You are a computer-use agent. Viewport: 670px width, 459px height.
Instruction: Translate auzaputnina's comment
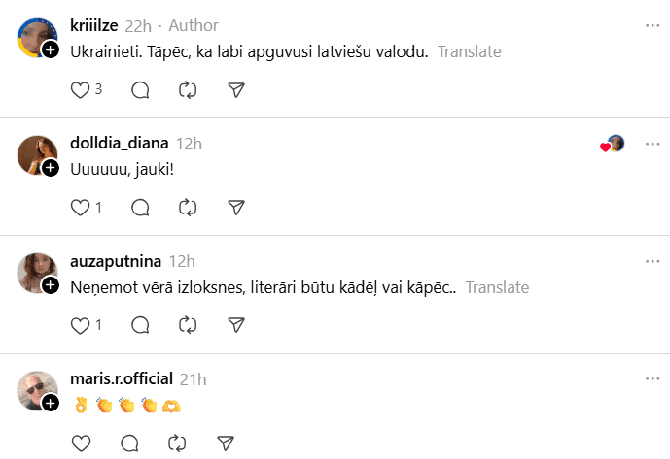point(497,287)
